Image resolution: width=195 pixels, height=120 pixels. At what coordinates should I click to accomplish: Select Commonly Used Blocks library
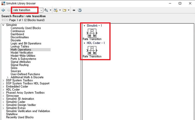(x=26, y=28)
